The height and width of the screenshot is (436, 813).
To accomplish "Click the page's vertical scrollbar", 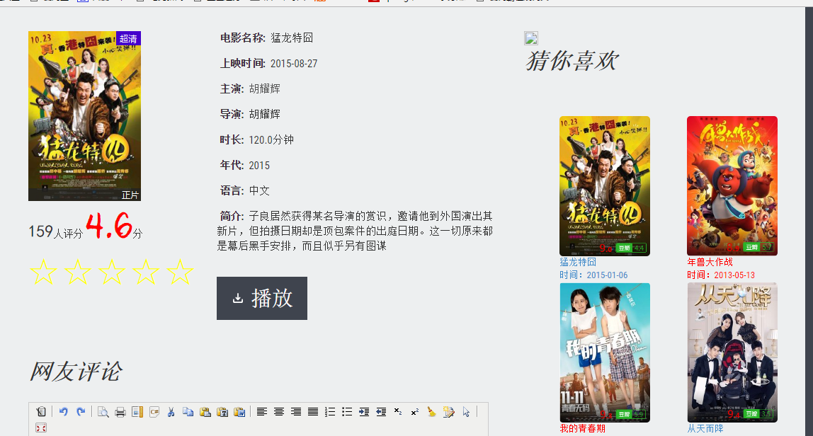I will point(809,212).
